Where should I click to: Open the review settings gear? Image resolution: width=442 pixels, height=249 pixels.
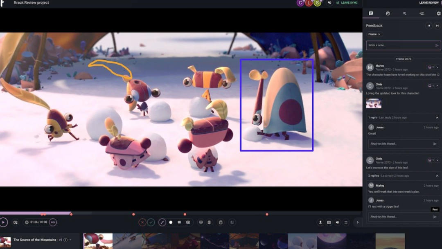pyautogui.click(x=439, y=13)
